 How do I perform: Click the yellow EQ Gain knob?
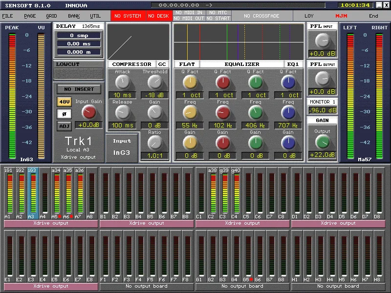[x=190, y=143]
